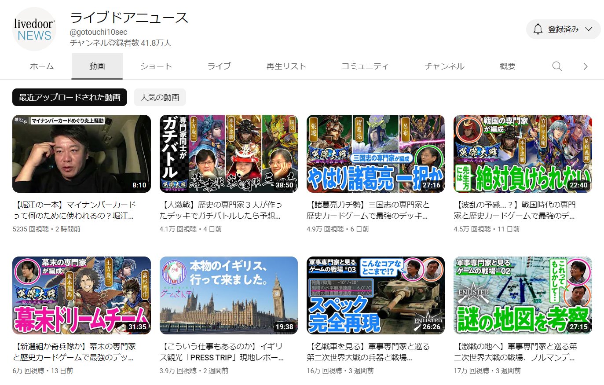Click the 4.1万 回視聴・4 日前 metadata
The height and width of the screenshot is (385, 604).
click(x=190, y=229)
